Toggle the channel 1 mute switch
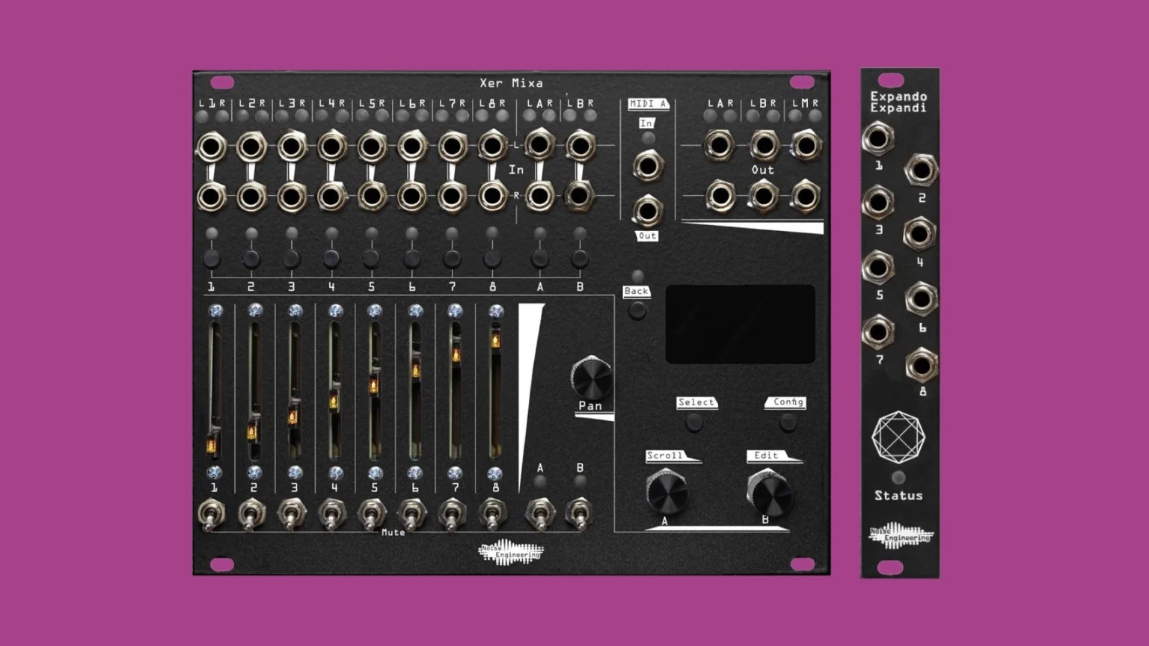1149x646 pixels. 211,515
